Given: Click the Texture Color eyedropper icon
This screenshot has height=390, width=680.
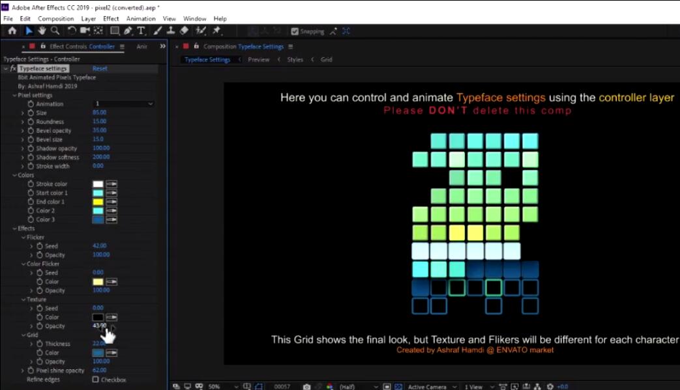Looking at the screenshot, I should click(x=111, y=317).
